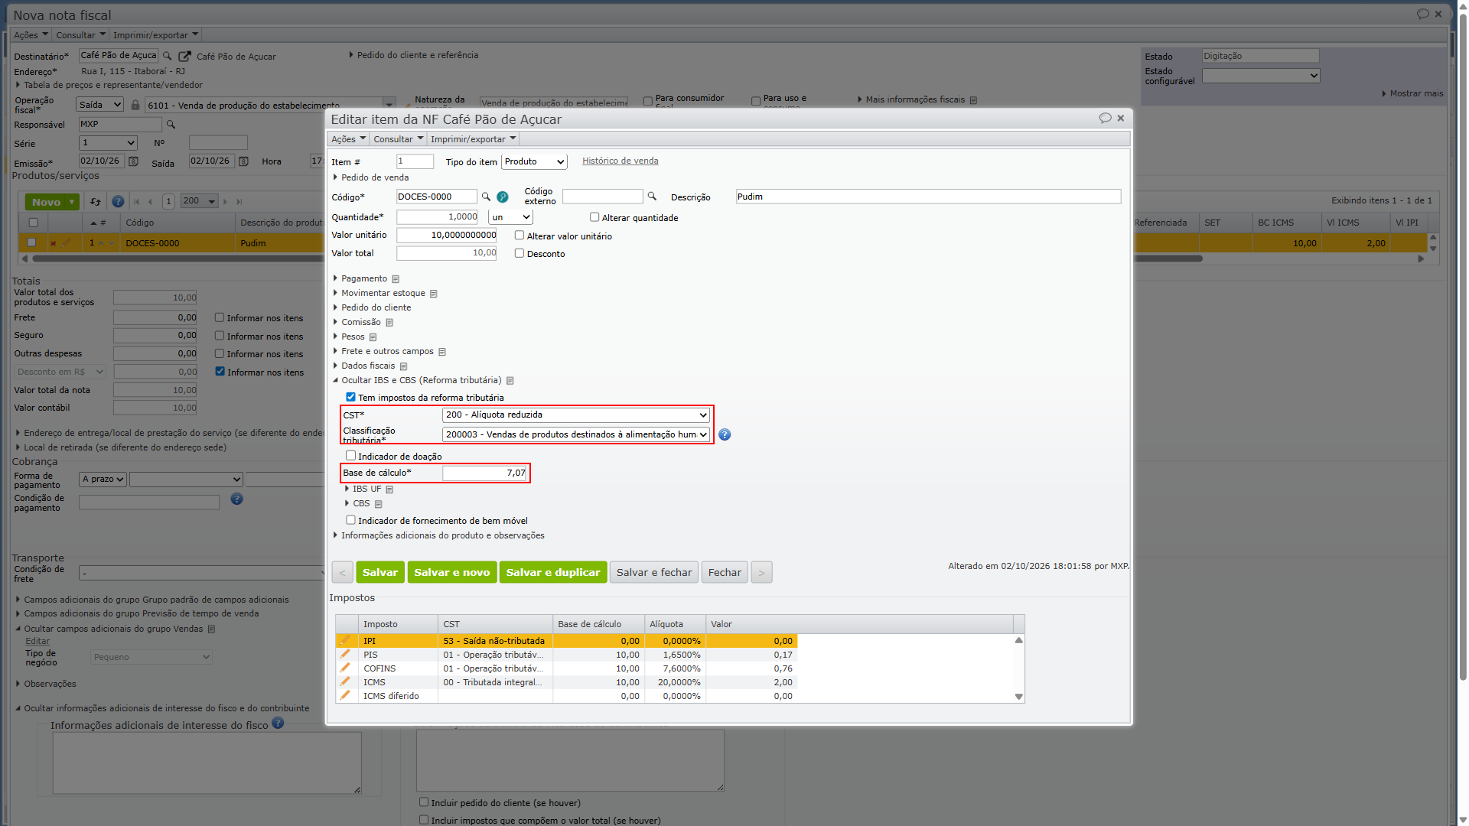Open the CST dropdown Alíquota reduzida
The width and height of the screenshot is (1469, 826).
click(x=576, y=415)
